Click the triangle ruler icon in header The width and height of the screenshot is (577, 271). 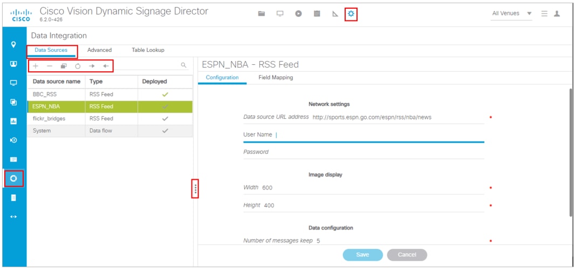coord(335,14)
